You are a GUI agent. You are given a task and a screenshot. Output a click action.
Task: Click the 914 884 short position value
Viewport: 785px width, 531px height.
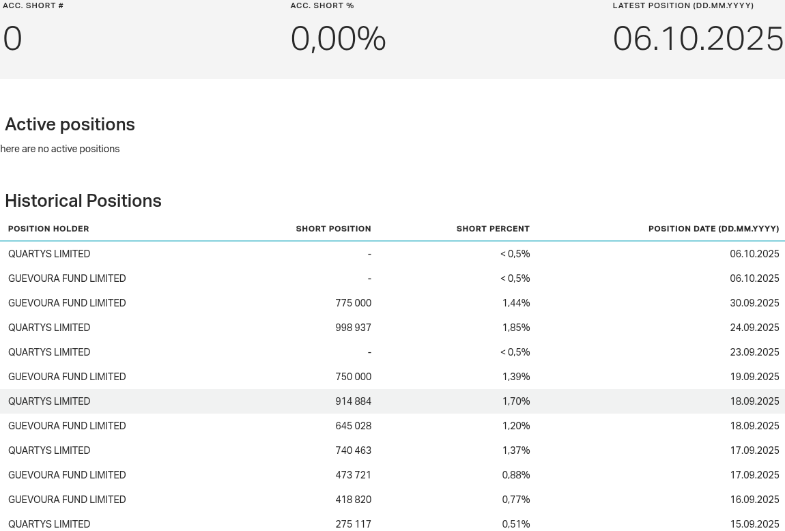(353, 401)
